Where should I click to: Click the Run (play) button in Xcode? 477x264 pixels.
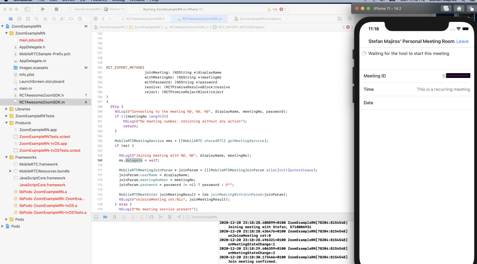pos(43,9)
